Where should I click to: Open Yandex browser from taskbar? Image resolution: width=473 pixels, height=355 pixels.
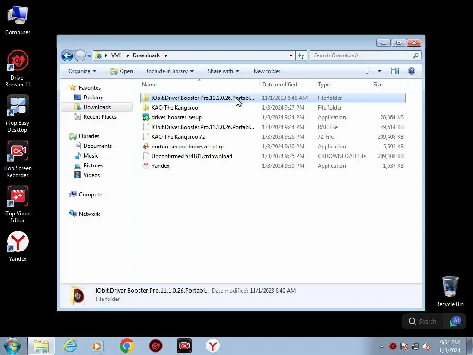213,346
